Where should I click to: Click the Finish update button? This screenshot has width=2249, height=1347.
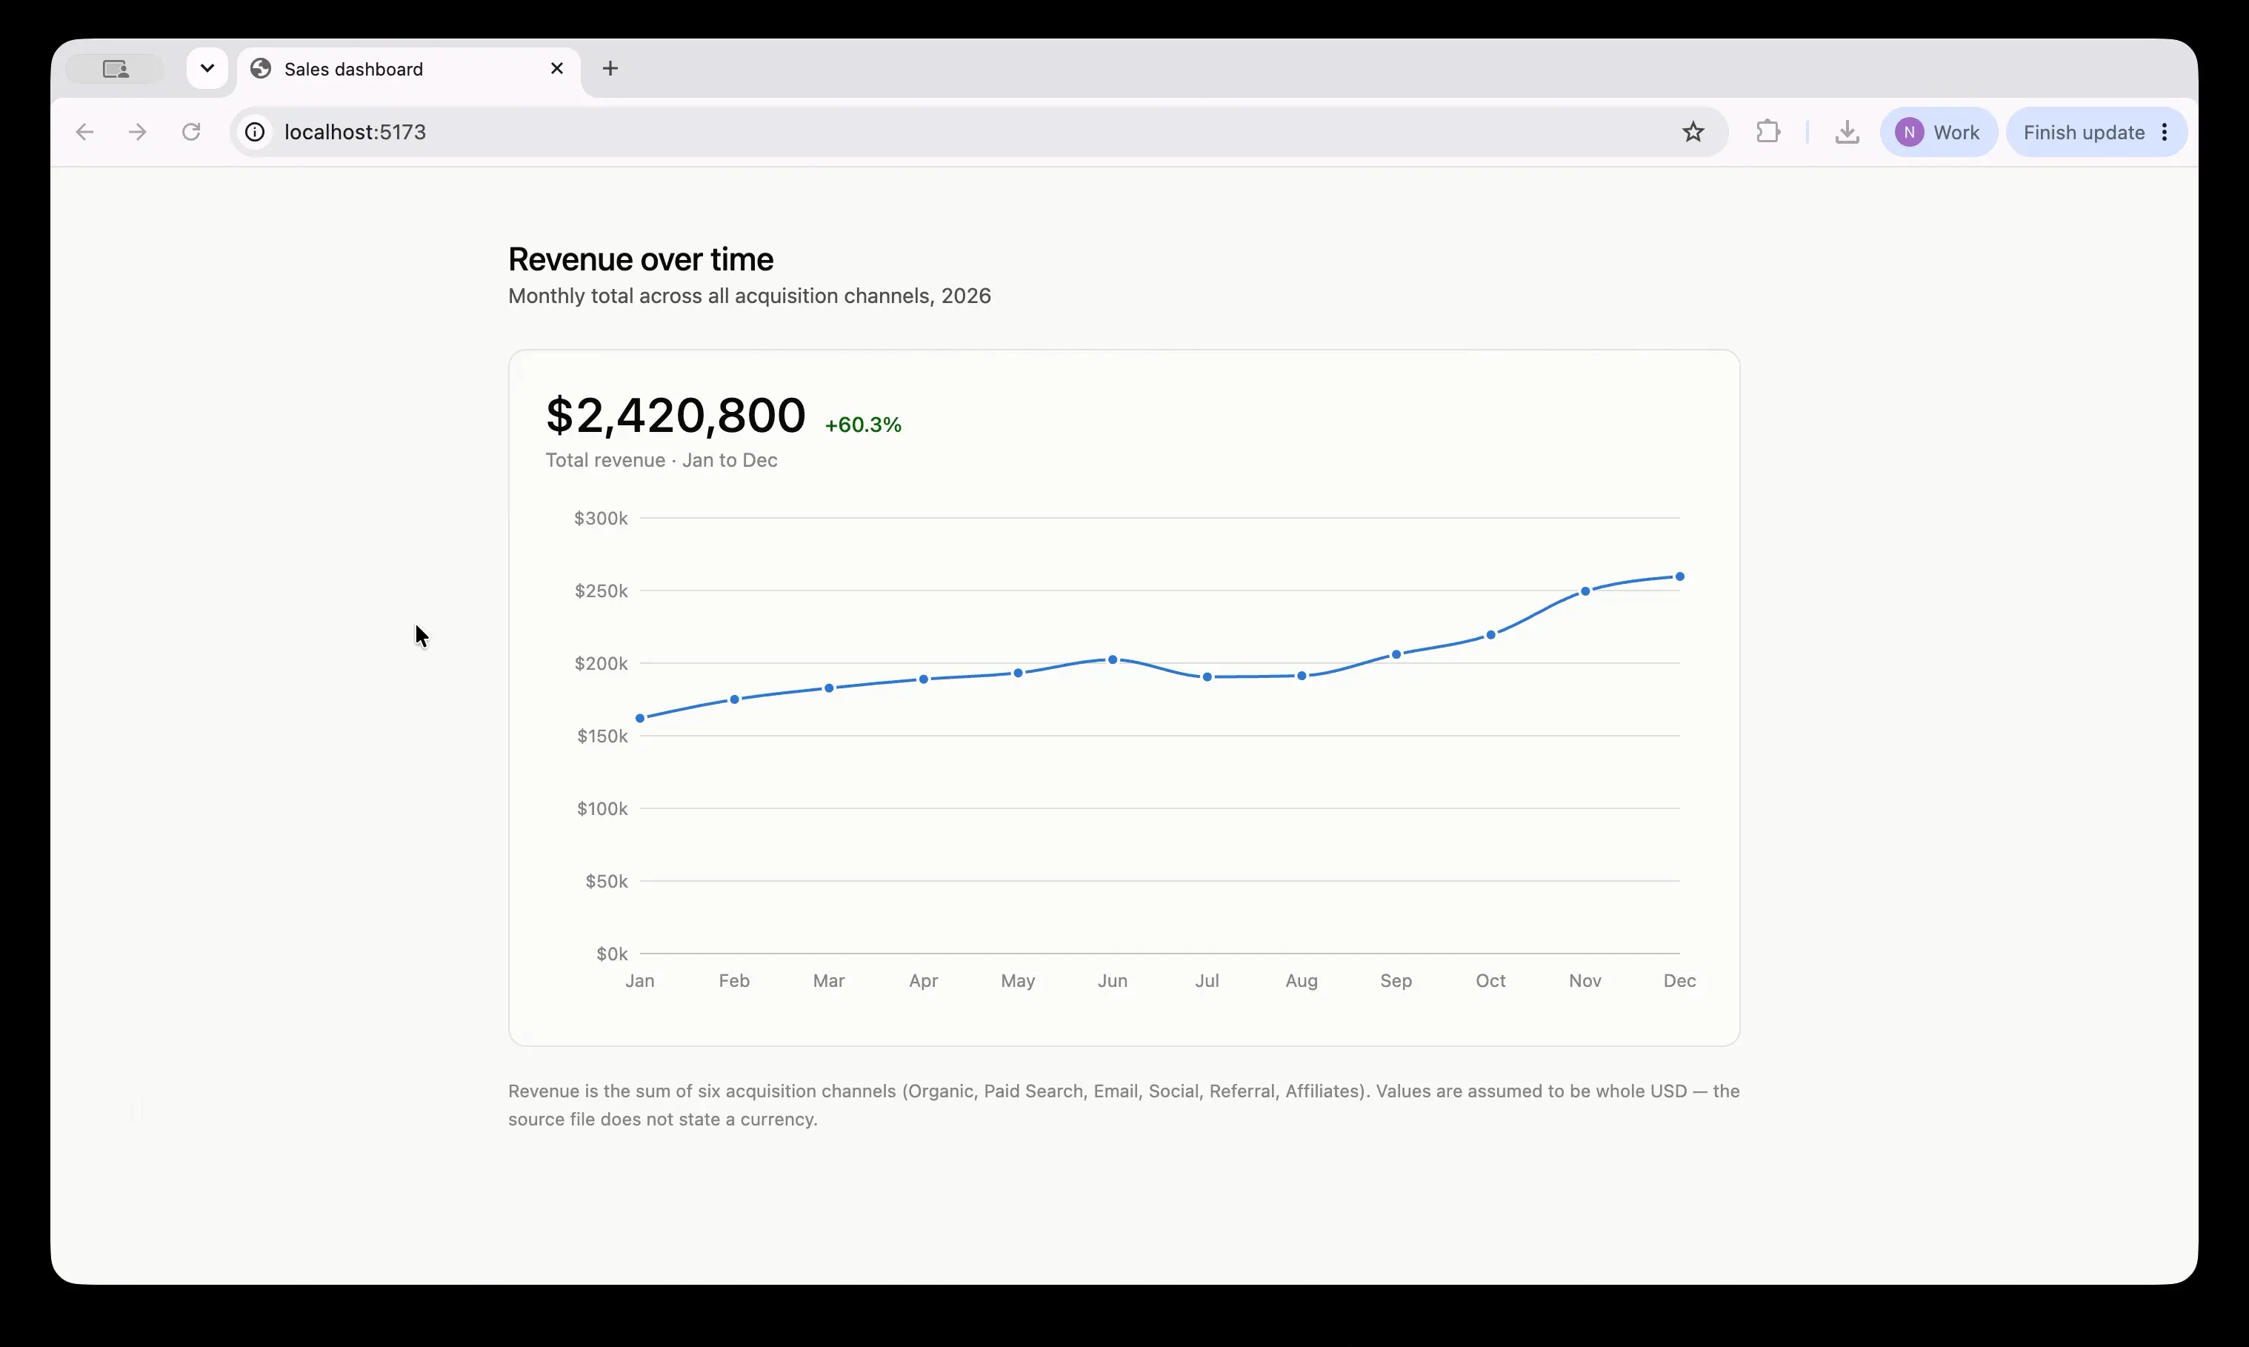tap(2084, 133)
